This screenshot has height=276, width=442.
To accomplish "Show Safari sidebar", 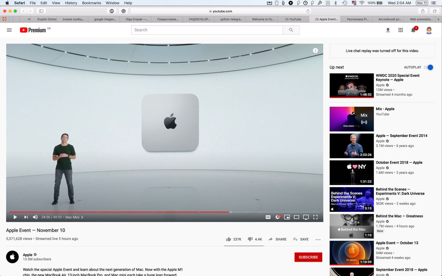I will pyautogui.click(x=41, y=11).
